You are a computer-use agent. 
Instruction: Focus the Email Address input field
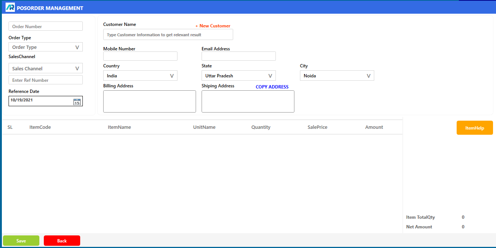[x=238, y=56]
